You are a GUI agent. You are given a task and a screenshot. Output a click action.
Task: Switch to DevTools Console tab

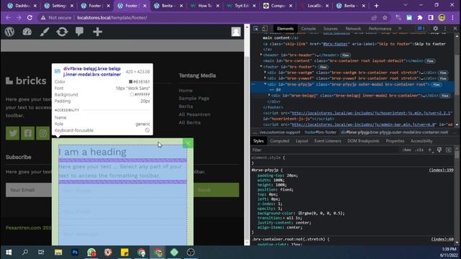coord(308,29)
